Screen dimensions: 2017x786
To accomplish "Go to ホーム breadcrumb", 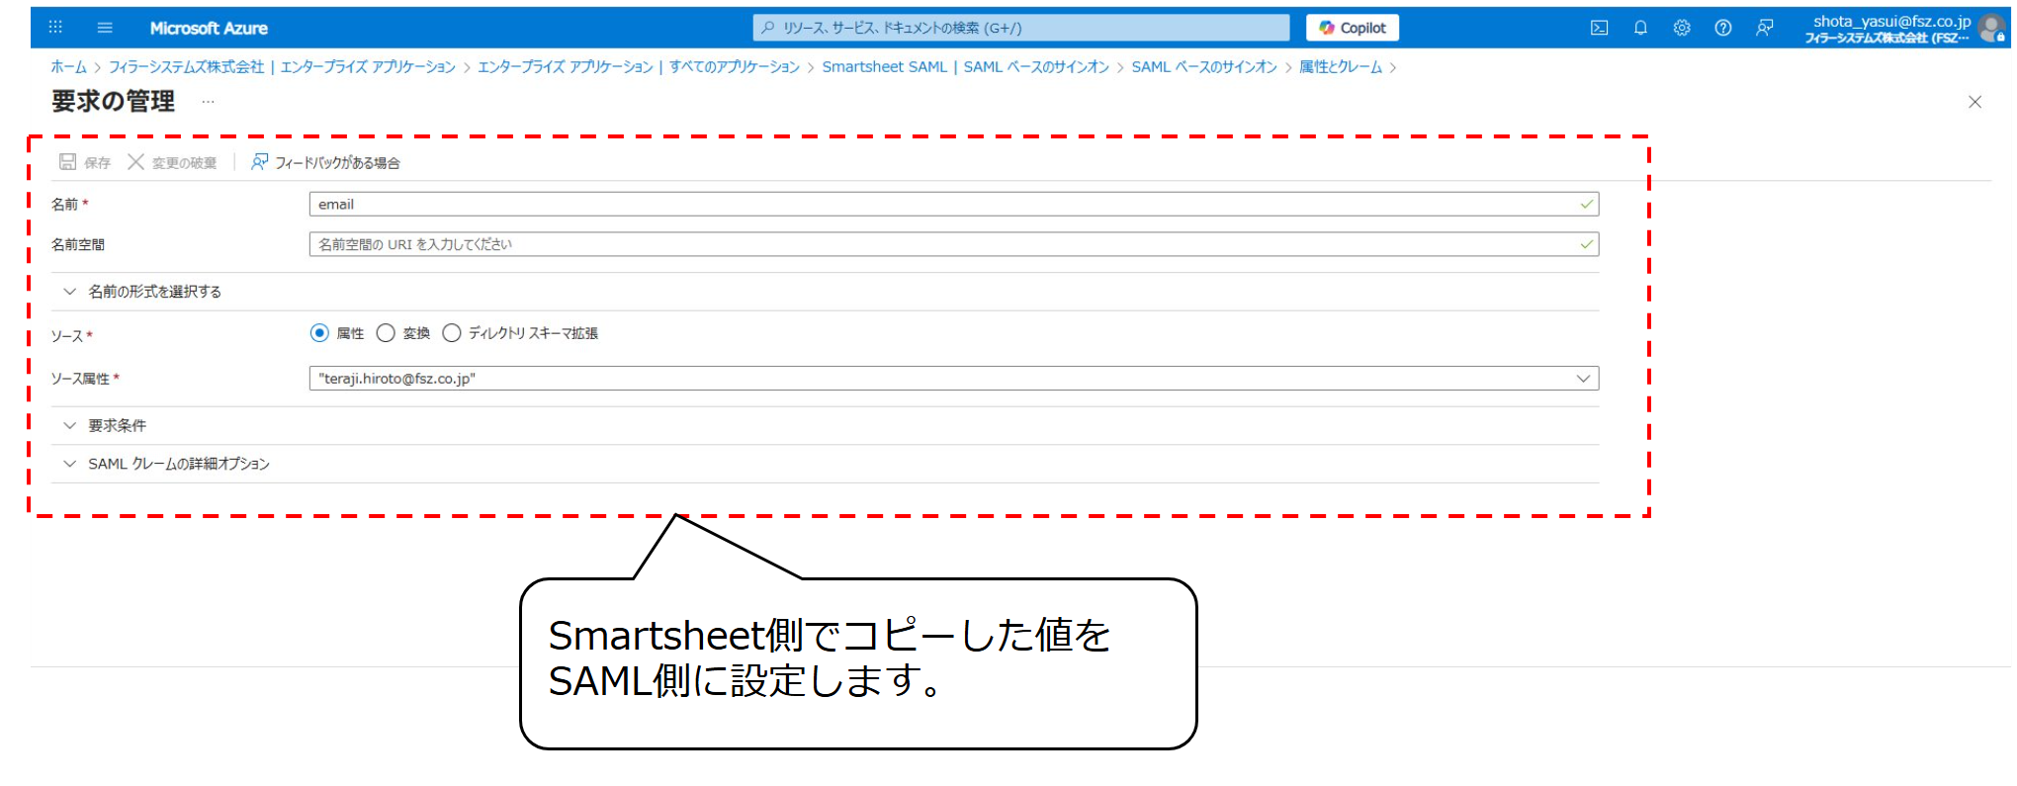I will tap(68, 67).
